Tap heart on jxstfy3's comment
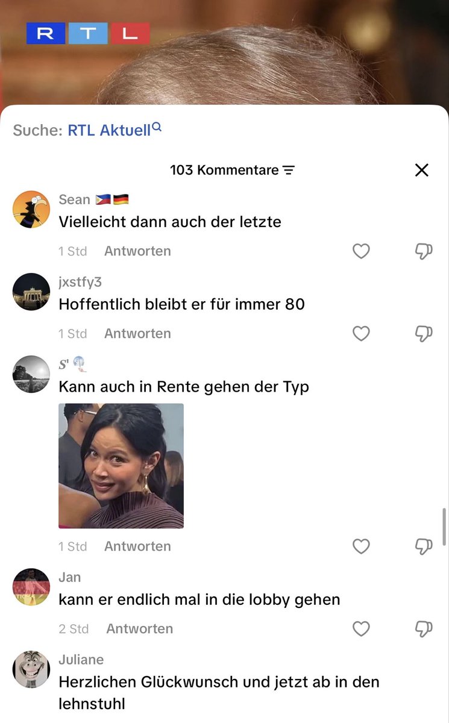Viewport: 449px width, 723px height. click(x=361, y=334)
